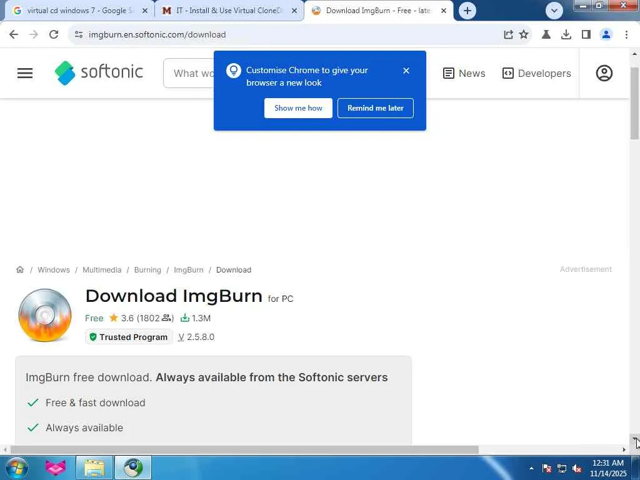Click the Chrome taskbar icon
Screen dimensions: 640x480
tap(133, 467)
